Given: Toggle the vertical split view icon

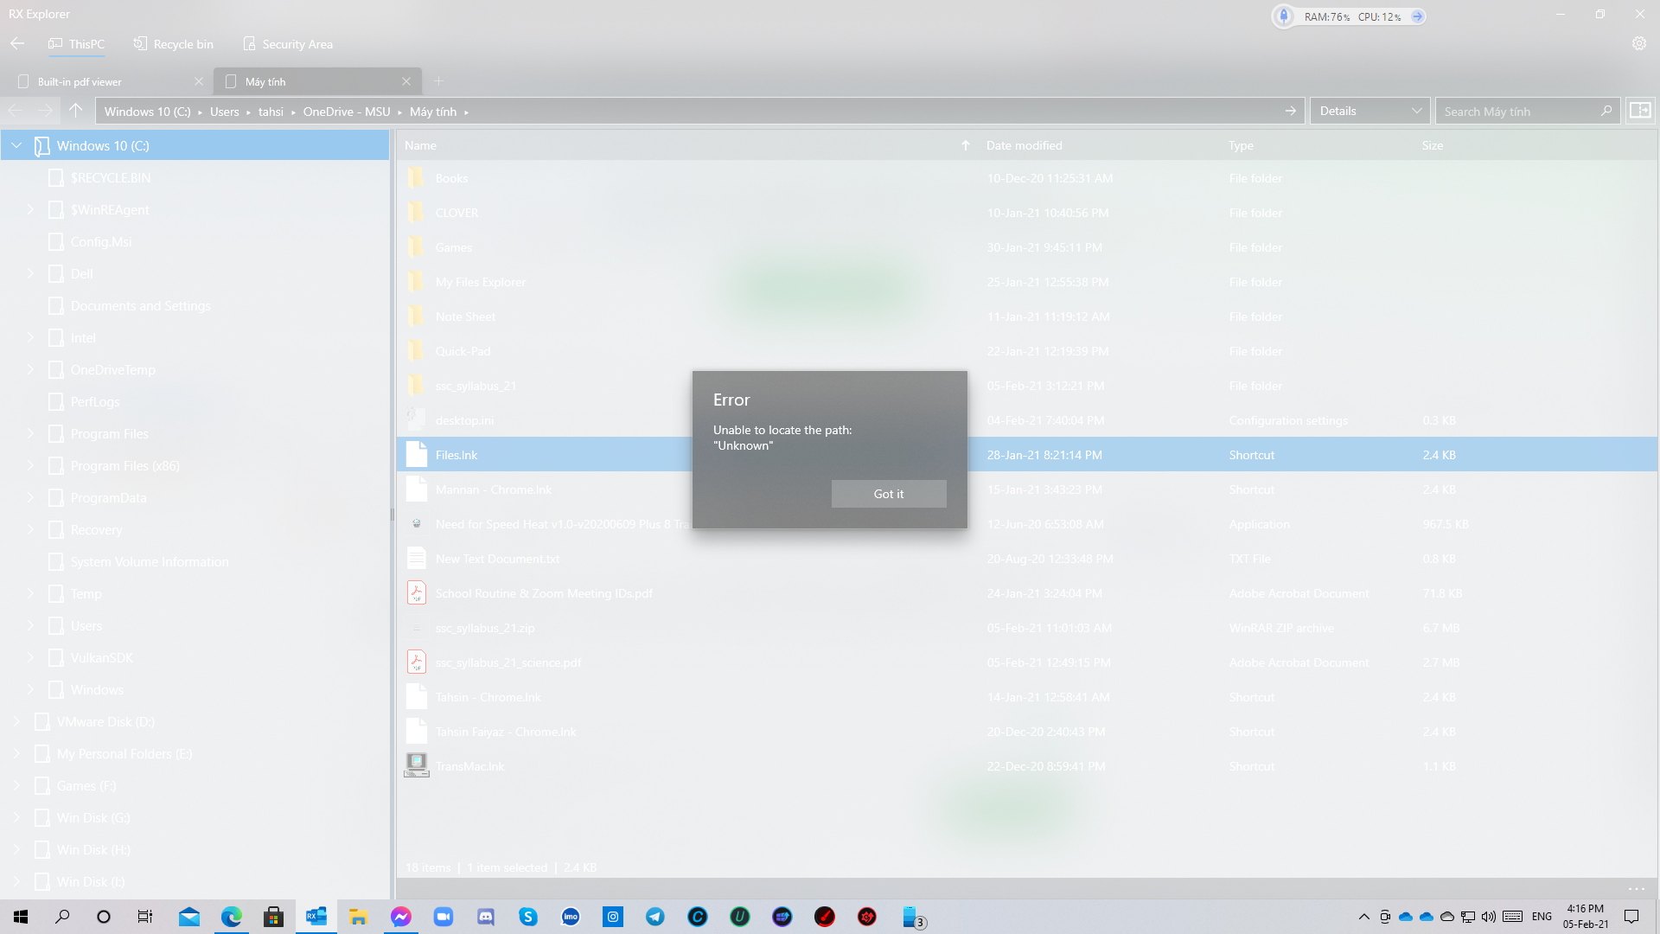Looking at the screenshot, I should click(1639, 111).
